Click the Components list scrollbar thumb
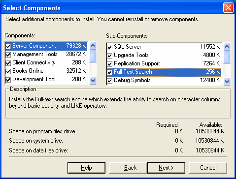The image size is (236, 179). (93, 56)
